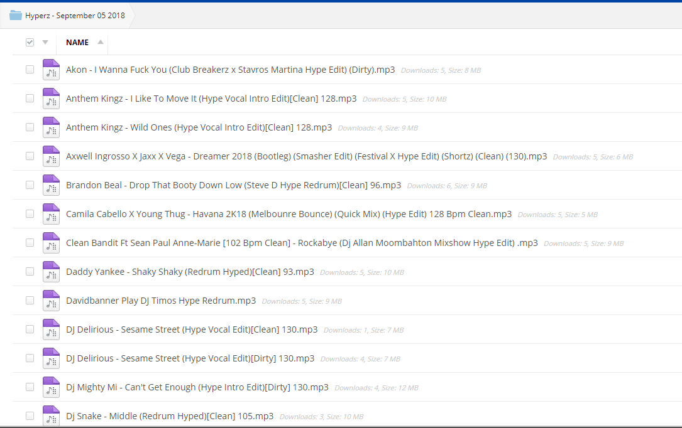Screen dimensions: 682x428
Task: Click audio icon for Can't Get Enough file
Action: click(x=51, y=387)
